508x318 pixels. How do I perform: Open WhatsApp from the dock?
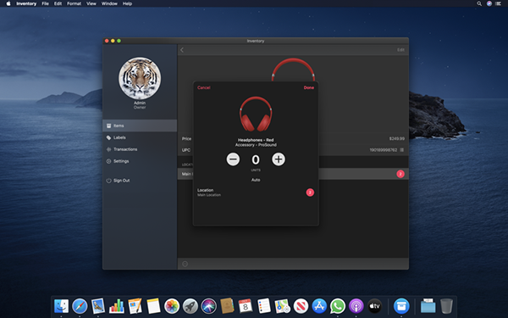click(338, 305)
